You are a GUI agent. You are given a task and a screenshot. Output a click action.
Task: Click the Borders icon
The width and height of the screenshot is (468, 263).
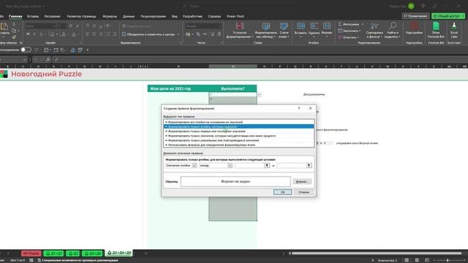pyautogui.click(x=52, y=34)
